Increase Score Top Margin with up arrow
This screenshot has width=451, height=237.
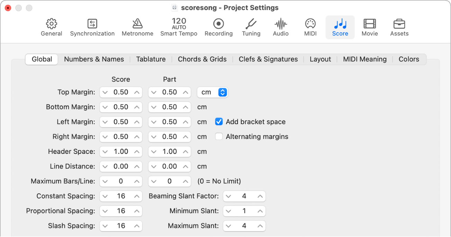[x=137, y=92]
